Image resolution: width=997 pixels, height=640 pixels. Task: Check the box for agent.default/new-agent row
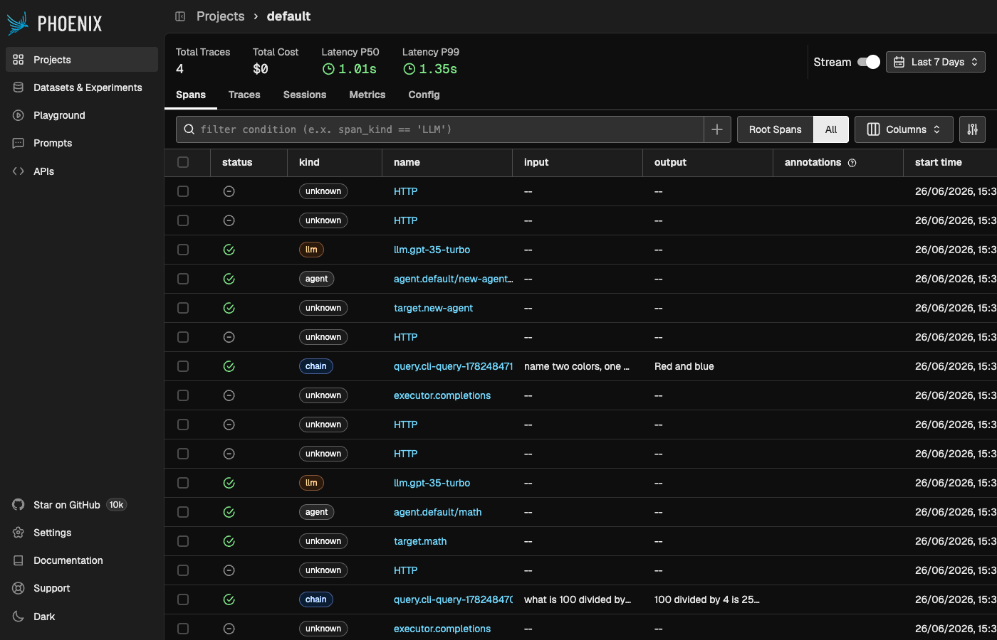(183, 279)
